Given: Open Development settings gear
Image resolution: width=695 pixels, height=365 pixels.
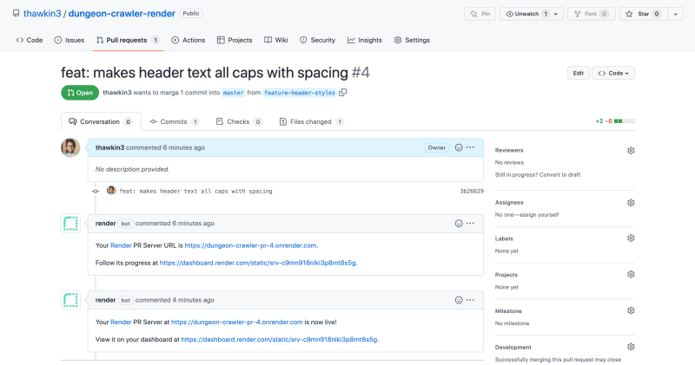Looking at the screenshot, I should click(631, 347).
